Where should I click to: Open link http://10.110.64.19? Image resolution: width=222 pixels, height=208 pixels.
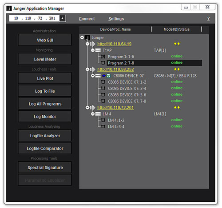[x=114, y=44]
